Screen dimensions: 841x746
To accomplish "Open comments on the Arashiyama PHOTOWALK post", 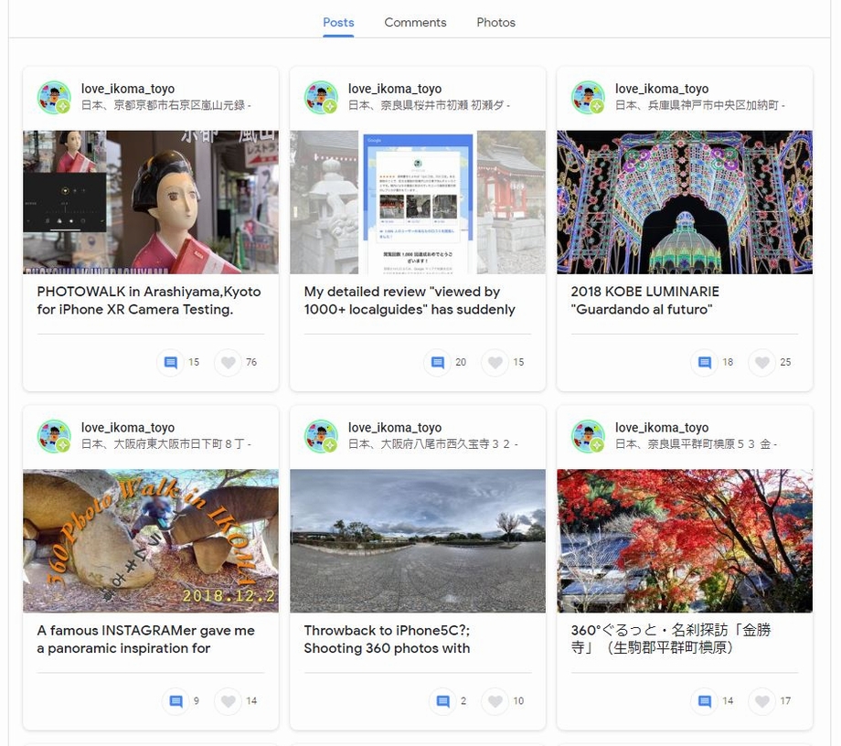I will [x=171, y=363].
